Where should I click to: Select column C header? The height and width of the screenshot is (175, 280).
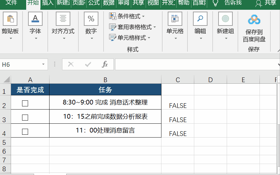pyautogui.click(x=178, y=80)
